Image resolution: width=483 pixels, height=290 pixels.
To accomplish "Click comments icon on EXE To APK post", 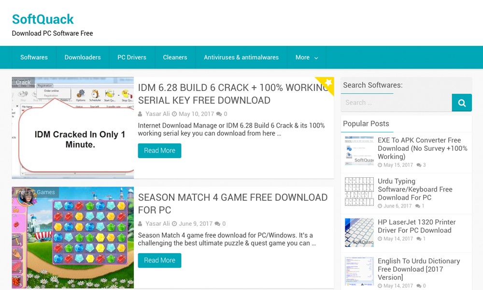I will point(418,165).
